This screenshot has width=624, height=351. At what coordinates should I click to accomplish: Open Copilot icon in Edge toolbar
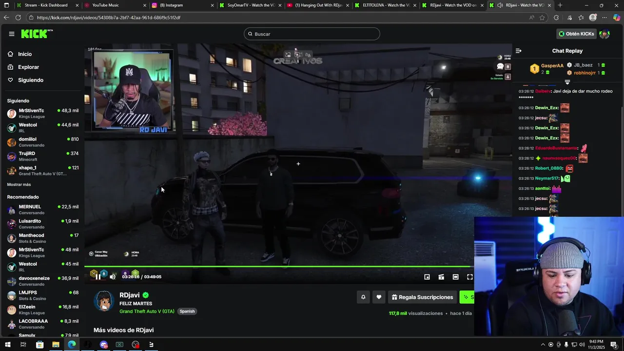(616, 18)
